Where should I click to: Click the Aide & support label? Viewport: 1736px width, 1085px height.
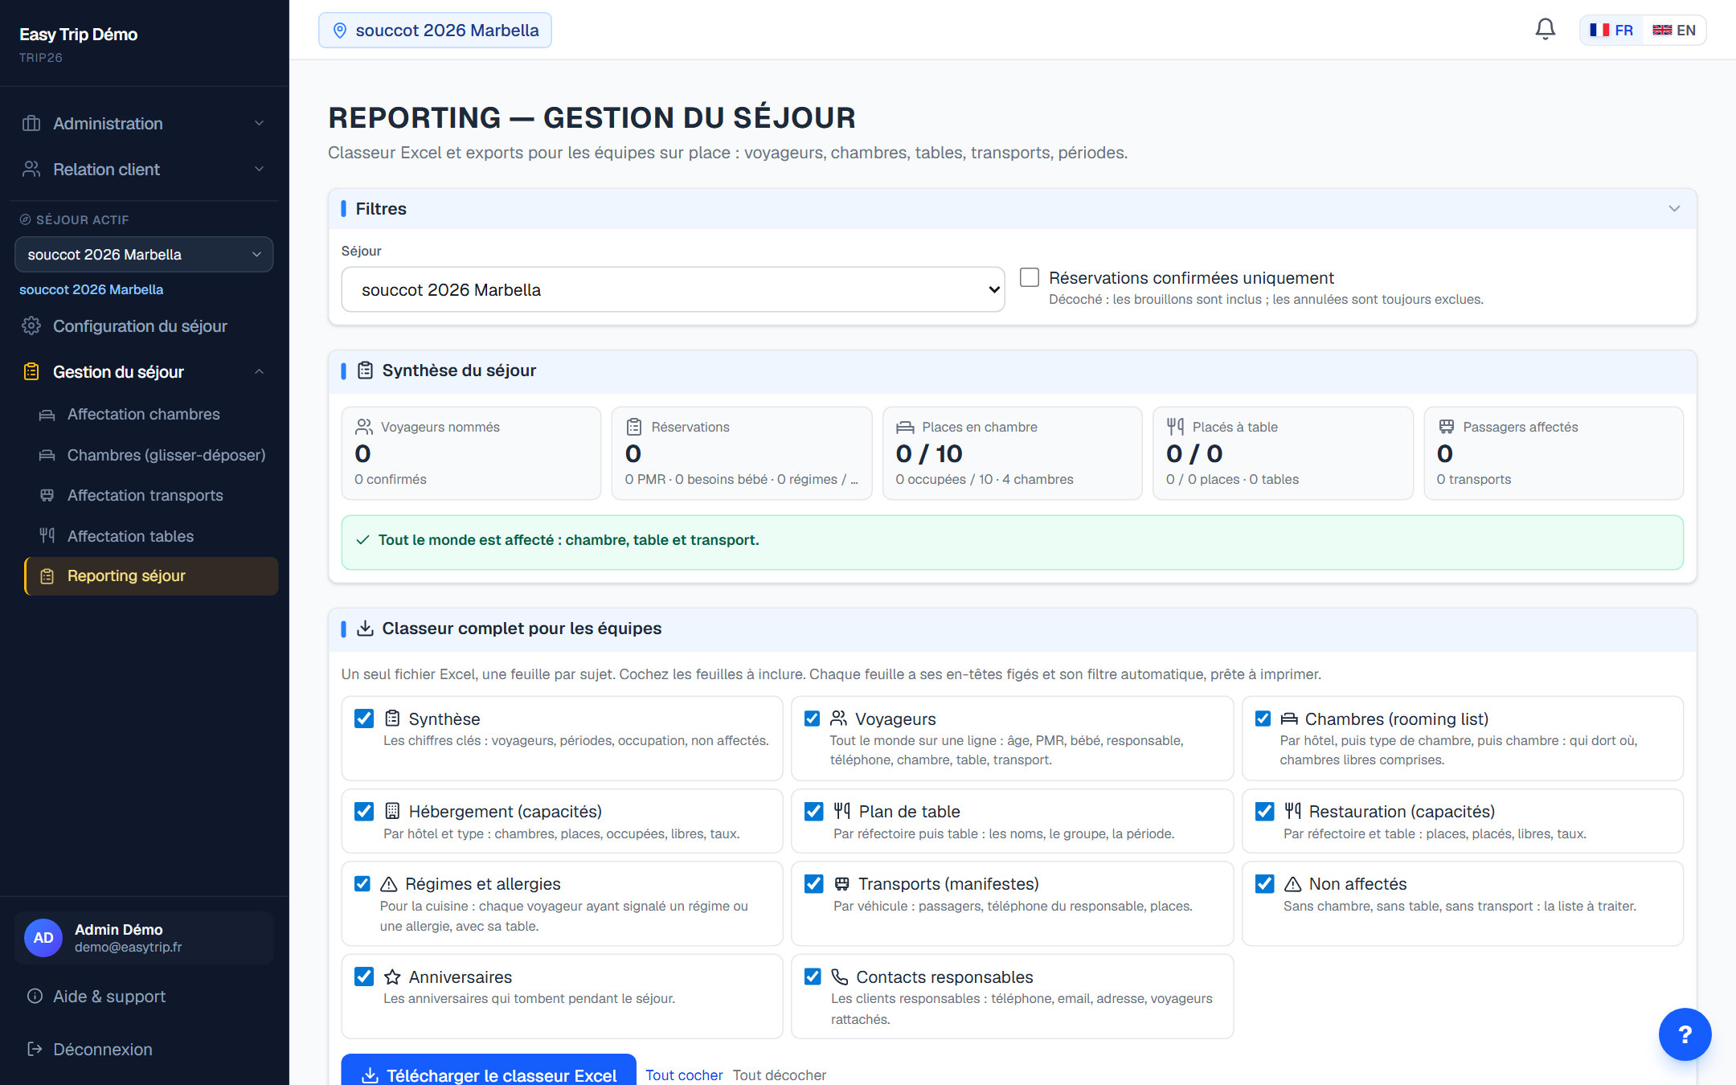109,997
